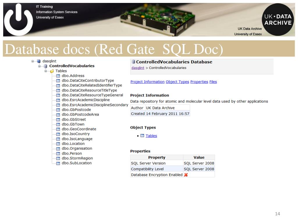298x224 pixels.
Task: Jump to Object Types section link
Action: (x=177, y=82)
